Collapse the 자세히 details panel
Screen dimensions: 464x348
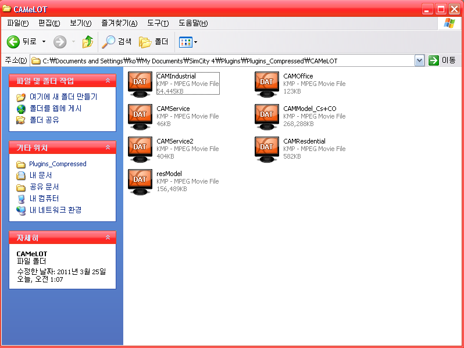click(108, 237)
